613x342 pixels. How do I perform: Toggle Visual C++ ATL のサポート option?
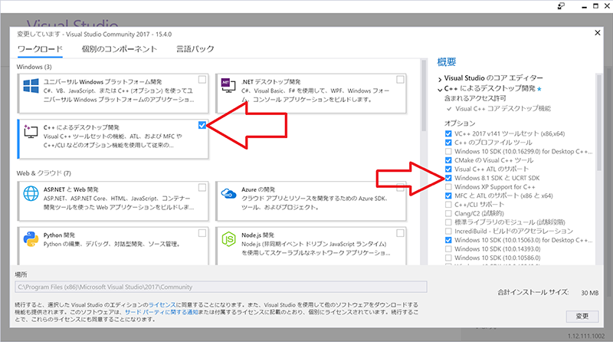(448, 169)
